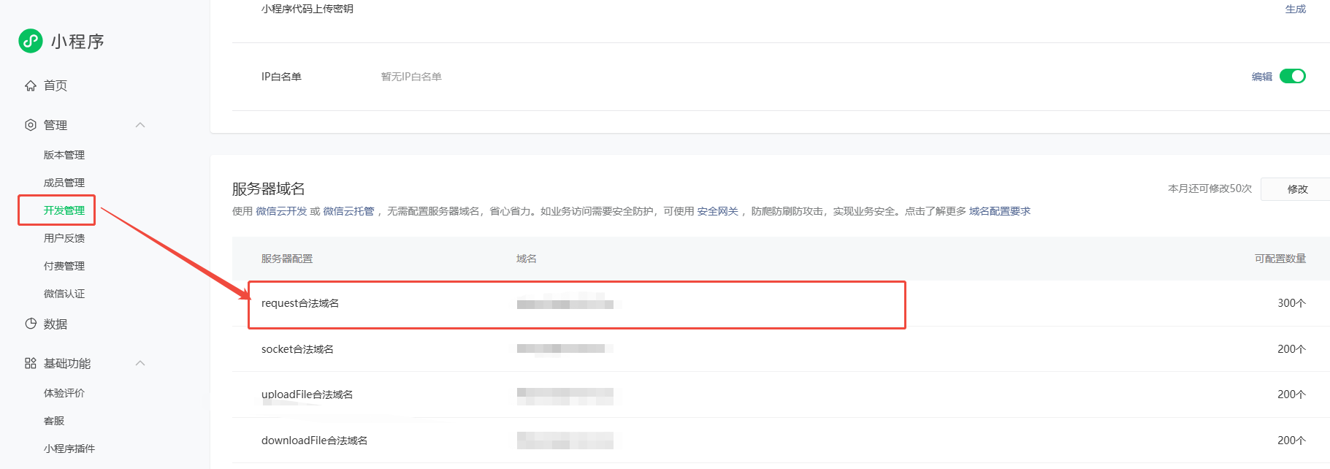Click the pie chart icon beside 数据
The width and height of the screenshot is (1330, 469).
(x=31, y=324)
